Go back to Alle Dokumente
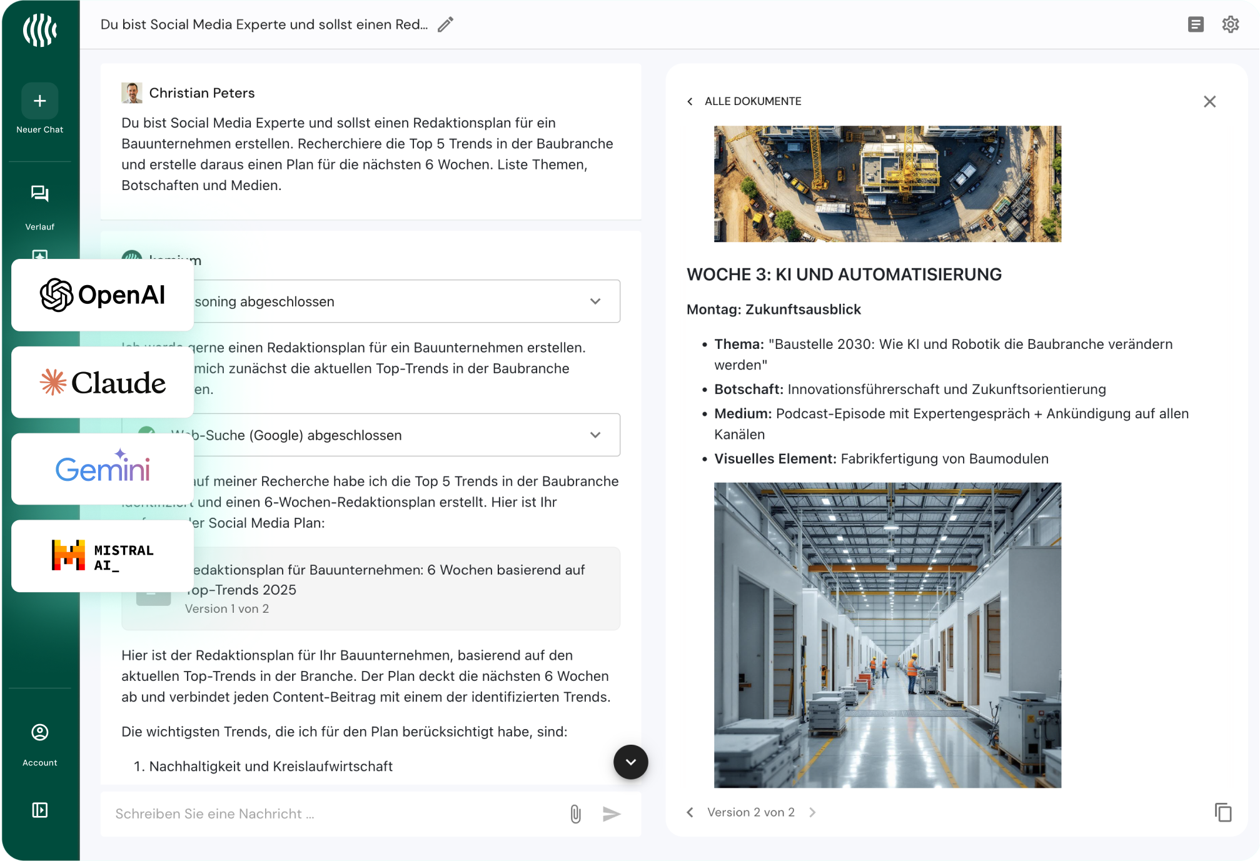Image resolution: width=1260 pixels, height=861 pixels. tap(743, 101)
